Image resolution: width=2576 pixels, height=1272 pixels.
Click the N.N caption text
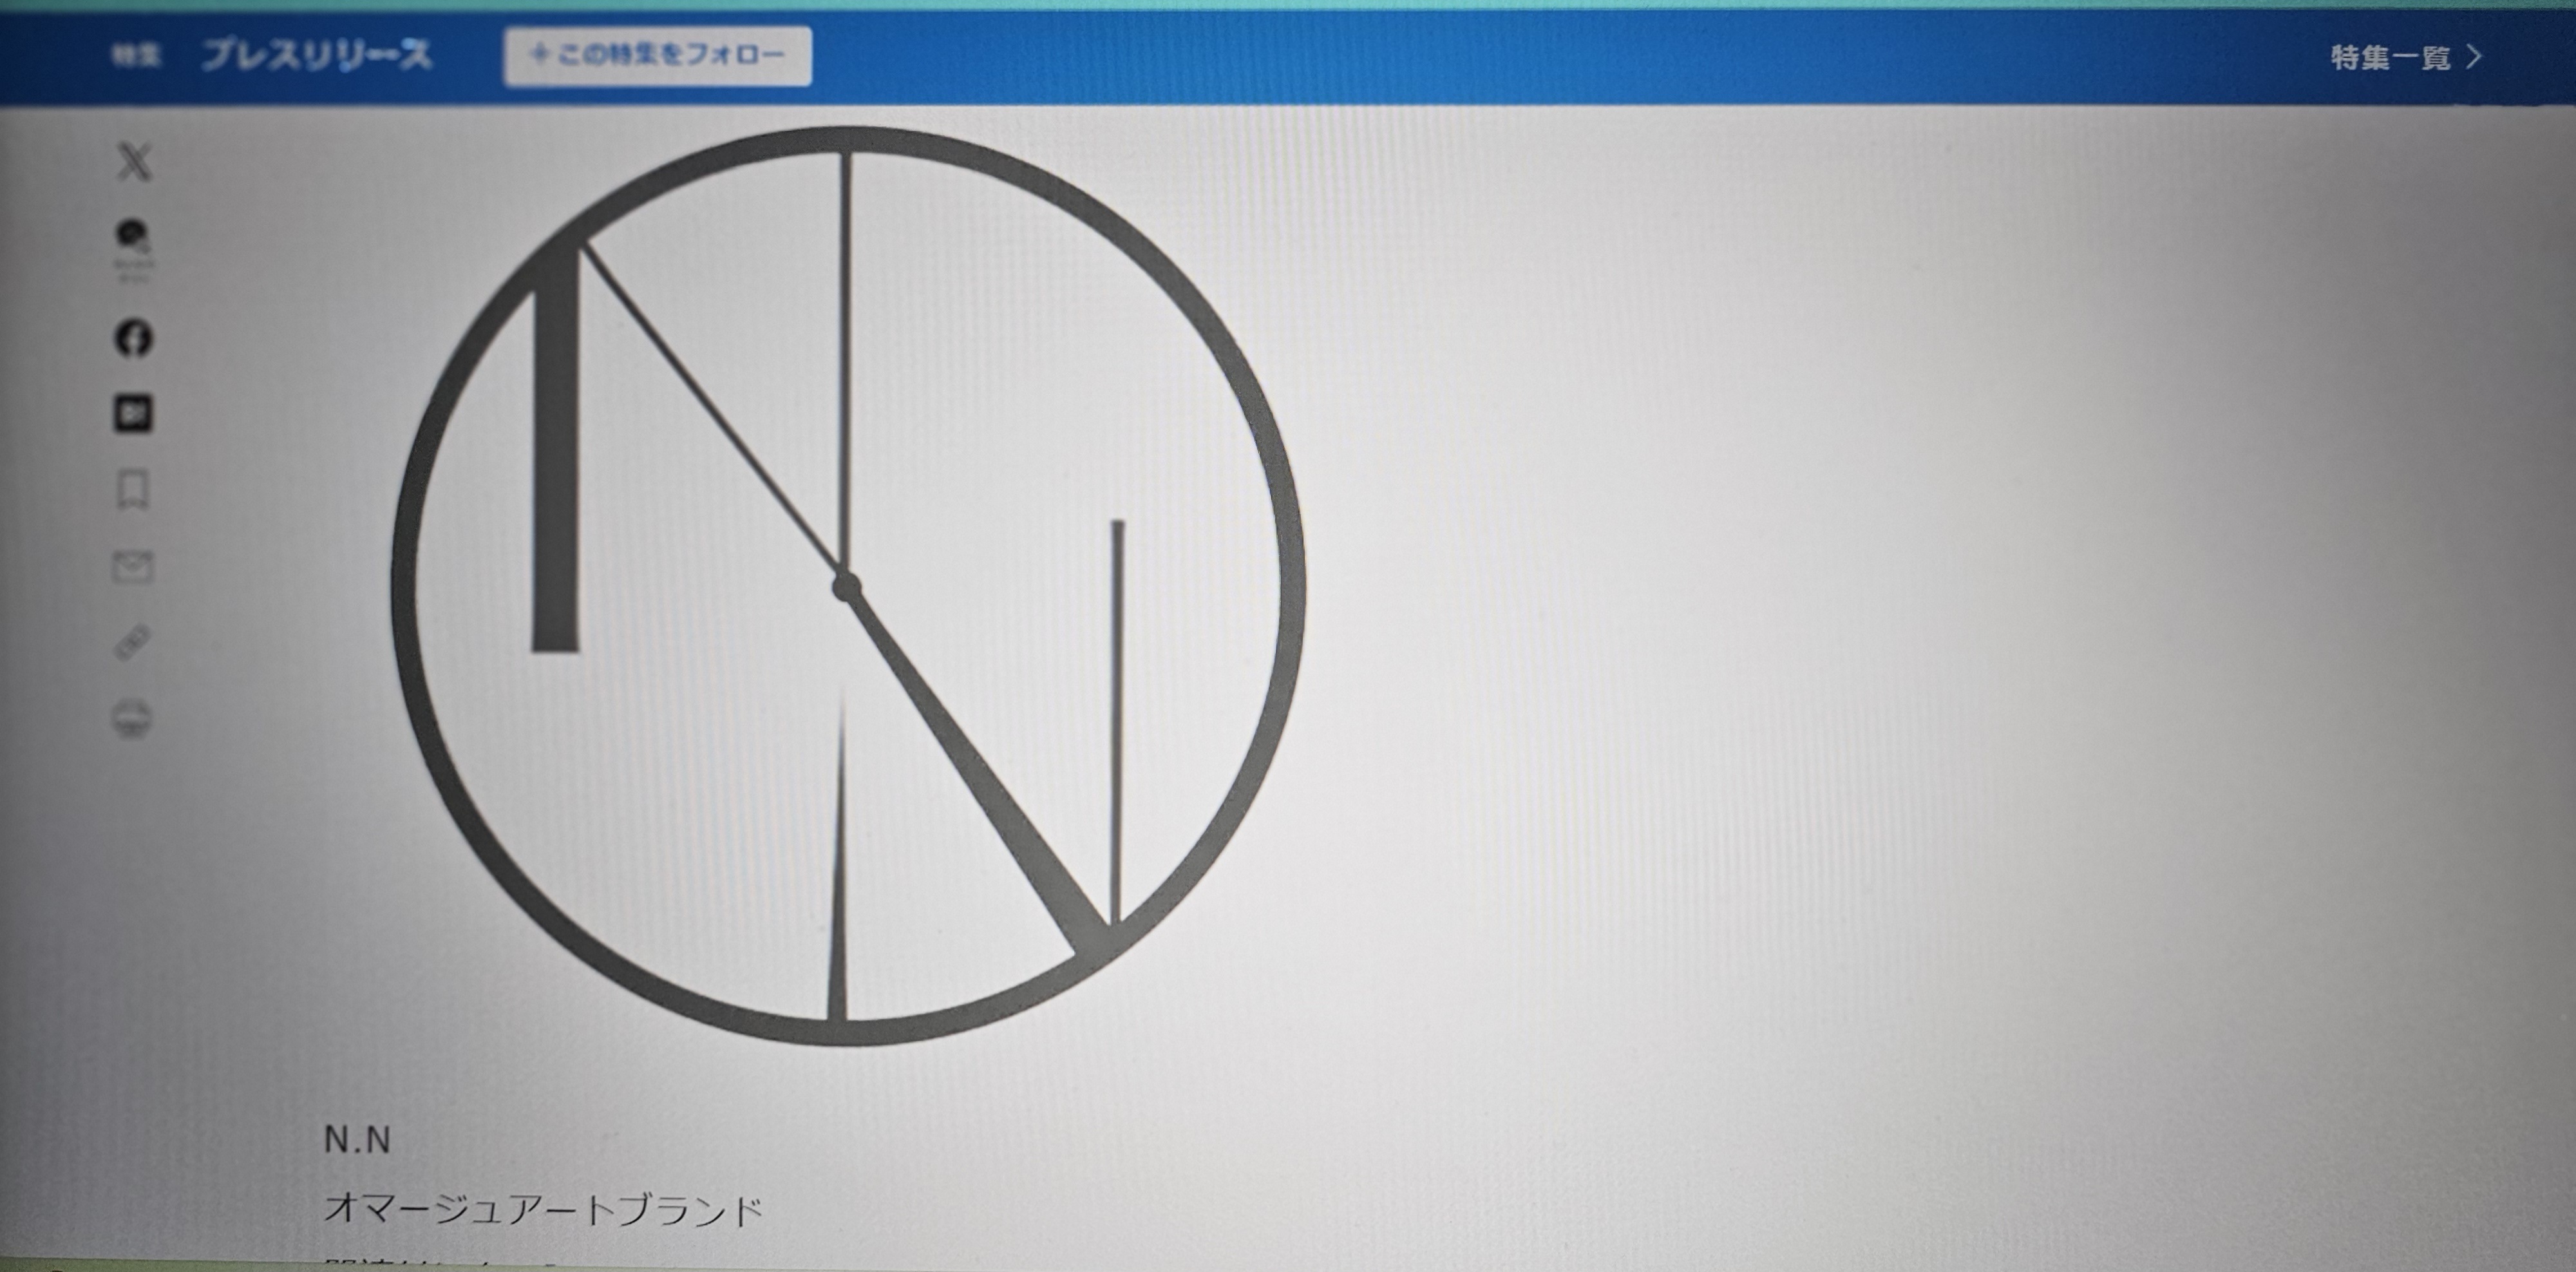click(x=357, y=1139)
